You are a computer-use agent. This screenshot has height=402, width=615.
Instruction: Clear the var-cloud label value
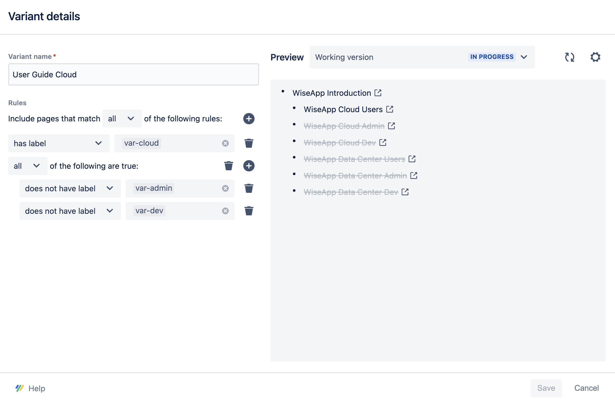(225, 143)
